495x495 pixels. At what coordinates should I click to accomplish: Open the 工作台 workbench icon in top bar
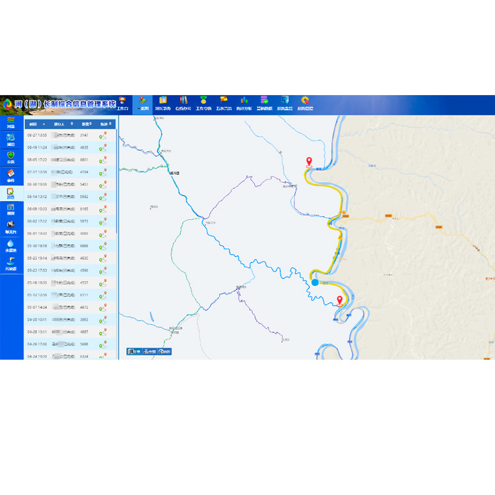pos(123,104)
